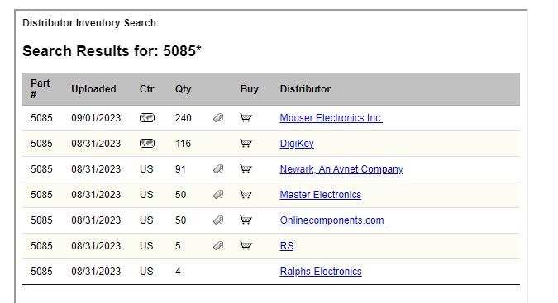The image size is (558, 303).
Task: Click the price tag icon for Master Electronics
Action: tap(218, 194)
